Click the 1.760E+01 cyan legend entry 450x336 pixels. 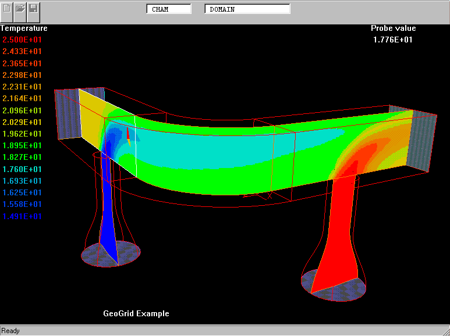(22, 169)
